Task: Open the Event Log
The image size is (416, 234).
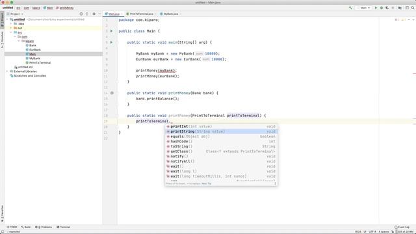Action: coord(402,227)
